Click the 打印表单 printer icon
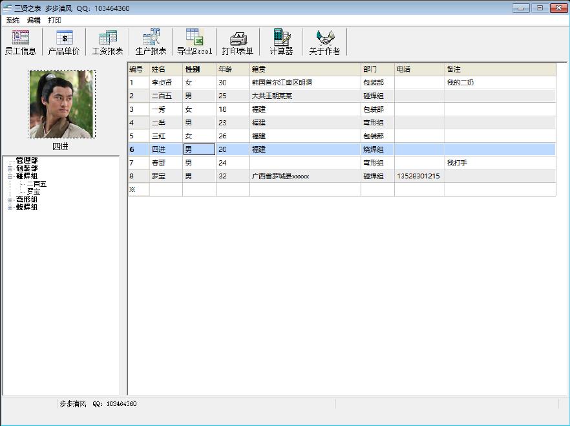This screenshot has width=570, height=426. (238, 42)
